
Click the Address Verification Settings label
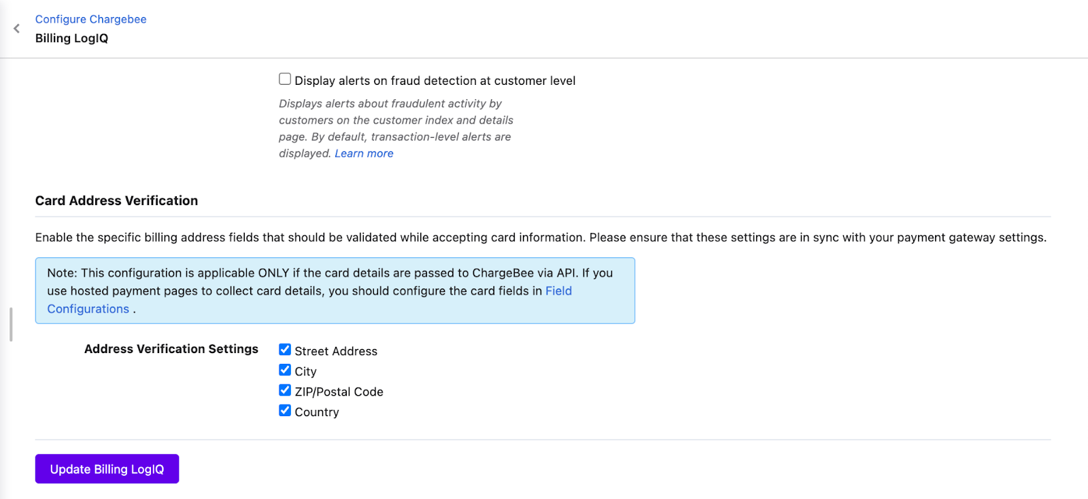click(x=171, y=349)
